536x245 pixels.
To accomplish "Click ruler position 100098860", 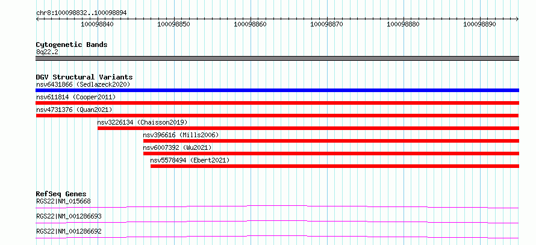I will click(x=251, y=24).
